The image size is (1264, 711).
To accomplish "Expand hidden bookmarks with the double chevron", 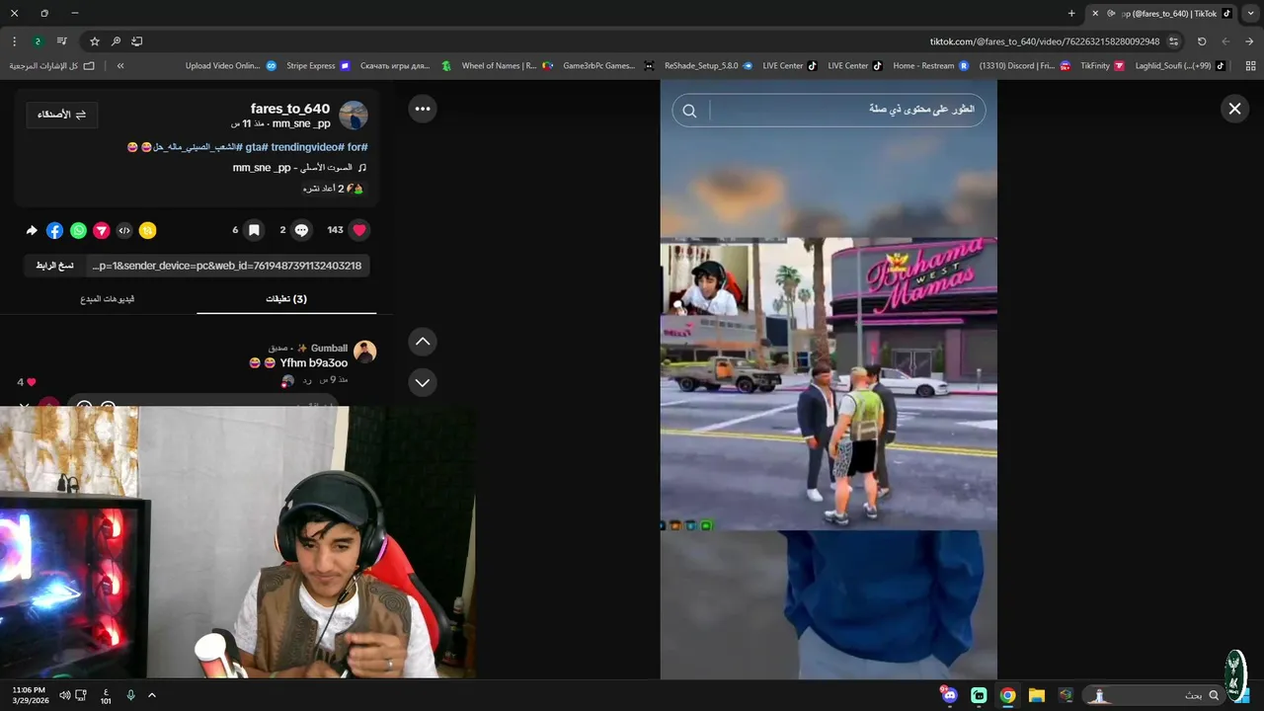I will 120,66.
